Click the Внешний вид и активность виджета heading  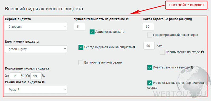(44, 9)
